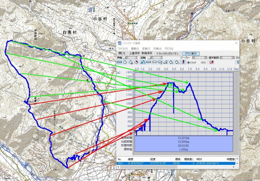
Task: Collapse the 横軸 toolbar group toggle
Action: [124, 58]
